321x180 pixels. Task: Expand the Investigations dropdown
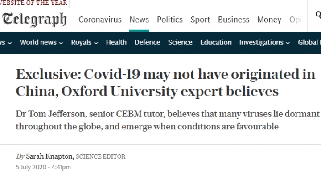click(x=264, y=43)
